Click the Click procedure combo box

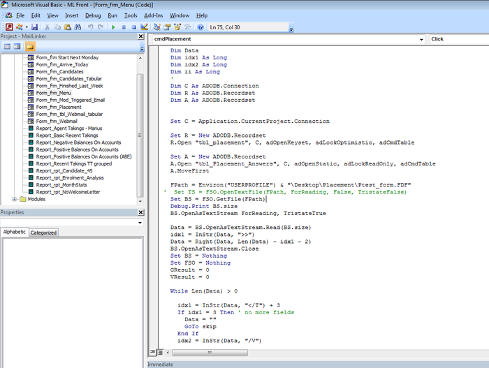click(x=458, y=39)
